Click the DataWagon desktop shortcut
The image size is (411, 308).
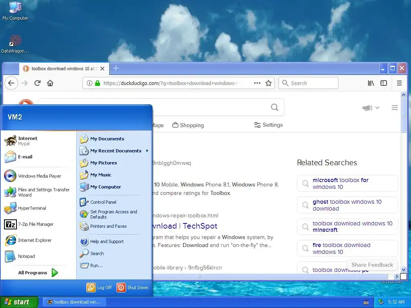[15, 44]
